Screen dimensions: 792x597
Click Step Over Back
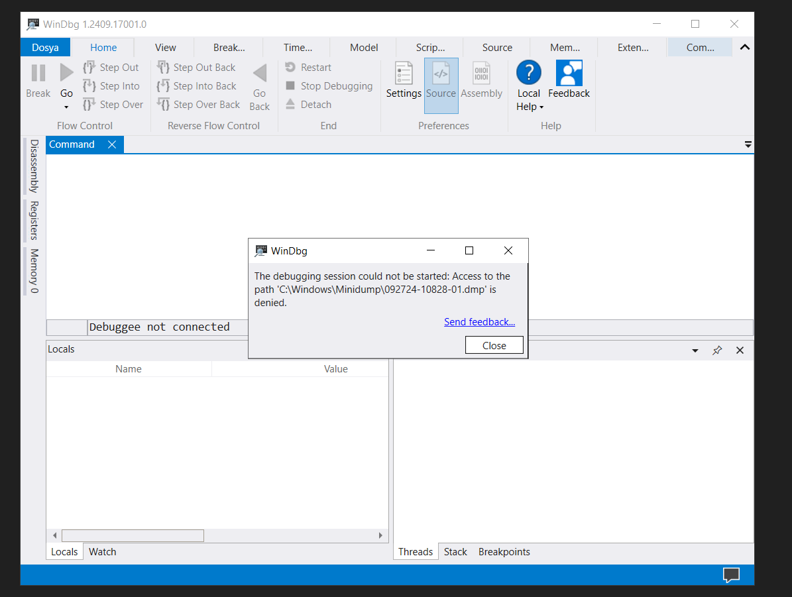(199, 105)
